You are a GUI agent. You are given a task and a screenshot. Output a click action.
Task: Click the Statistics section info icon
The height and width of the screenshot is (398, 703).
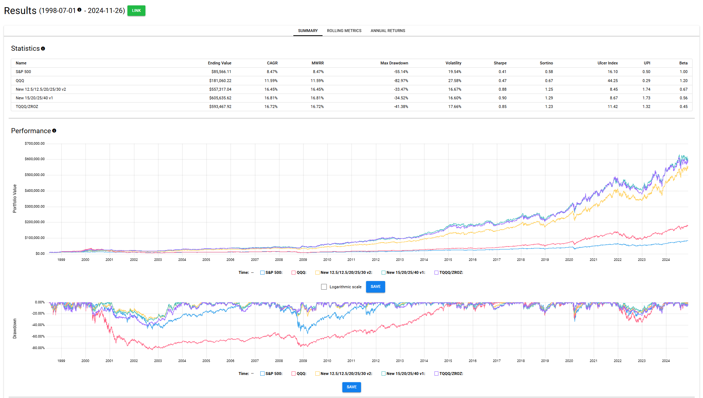43,48
